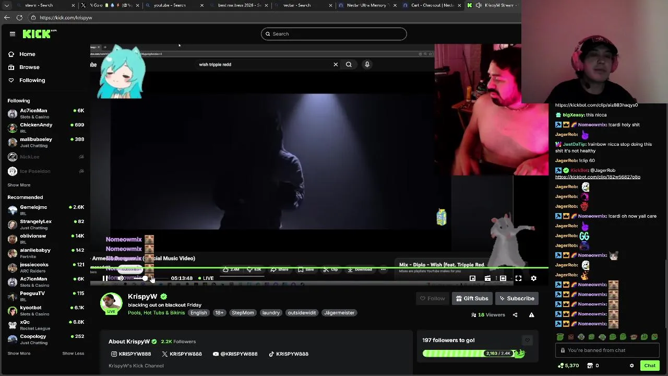This screenshot has height=376, width=668.
Task: Open Gemelojmc recommended channel
Action: [x=46, y=210]
